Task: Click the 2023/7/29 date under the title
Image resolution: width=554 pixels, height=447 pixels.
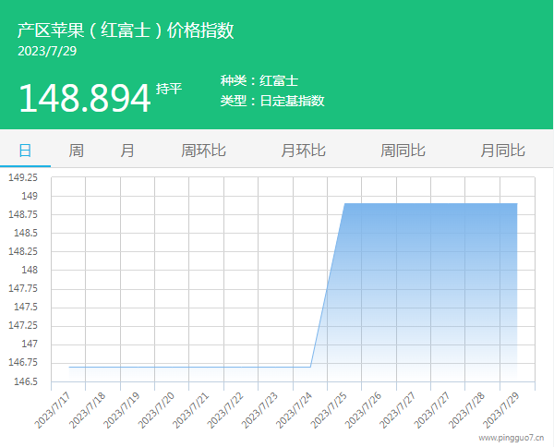Action: coord(47,51)
